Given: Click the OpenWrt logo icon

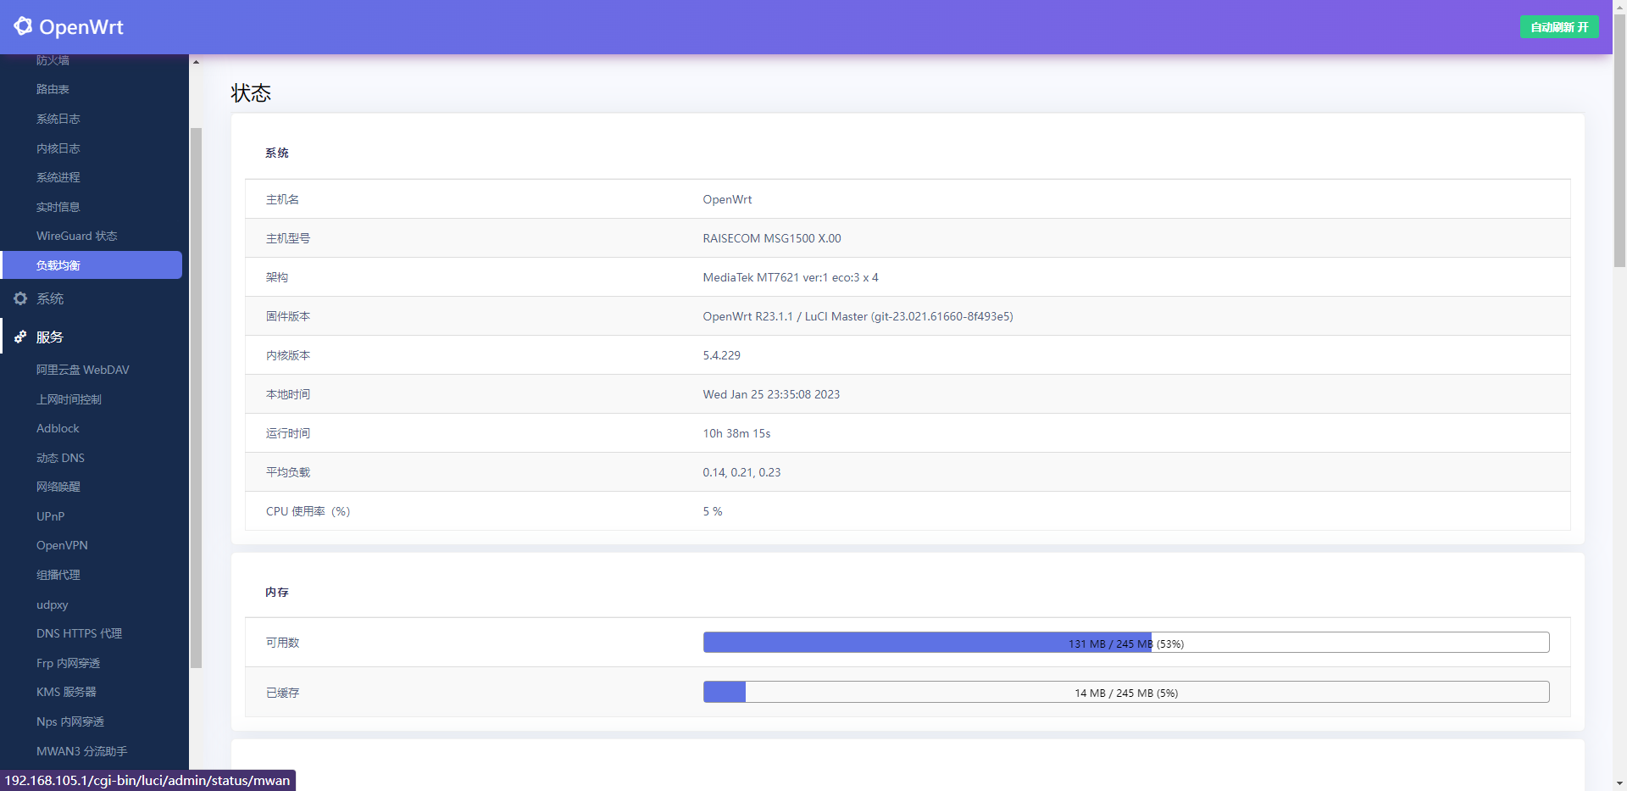Looking at the screenshot, I should click(x=23, y=26).
